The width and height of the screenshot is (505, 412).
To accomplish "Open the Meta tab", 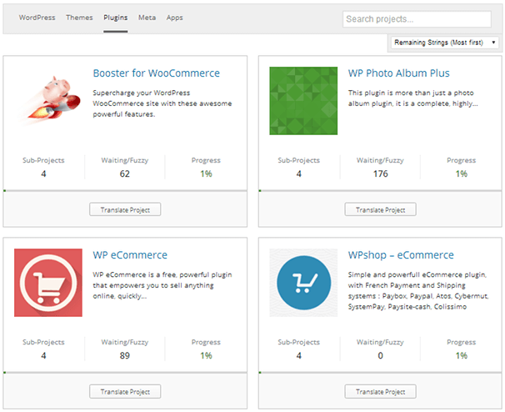I will pos(147,18).
